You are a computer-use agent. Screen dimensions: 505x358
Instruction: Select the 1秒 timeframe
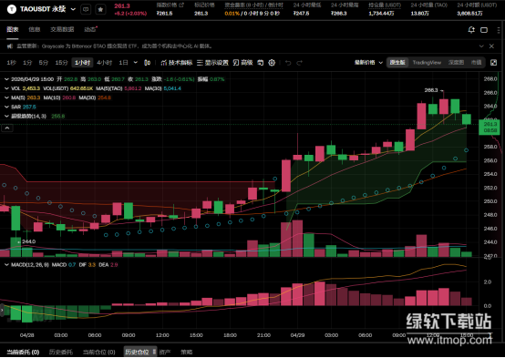(11, 63)
